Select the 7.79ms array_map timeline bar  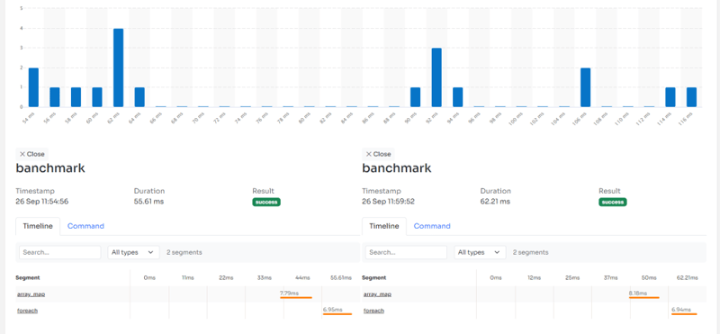pos(296,298)
